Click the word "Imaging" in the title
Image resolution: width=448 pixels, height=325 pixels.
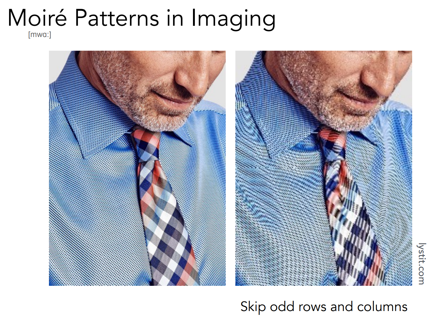233,19
